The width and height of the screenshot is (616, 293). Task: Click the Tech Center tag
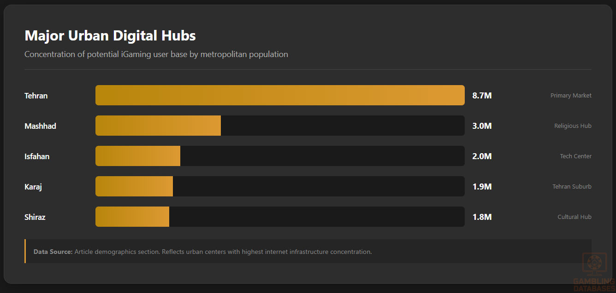click(x=575, y=156)
